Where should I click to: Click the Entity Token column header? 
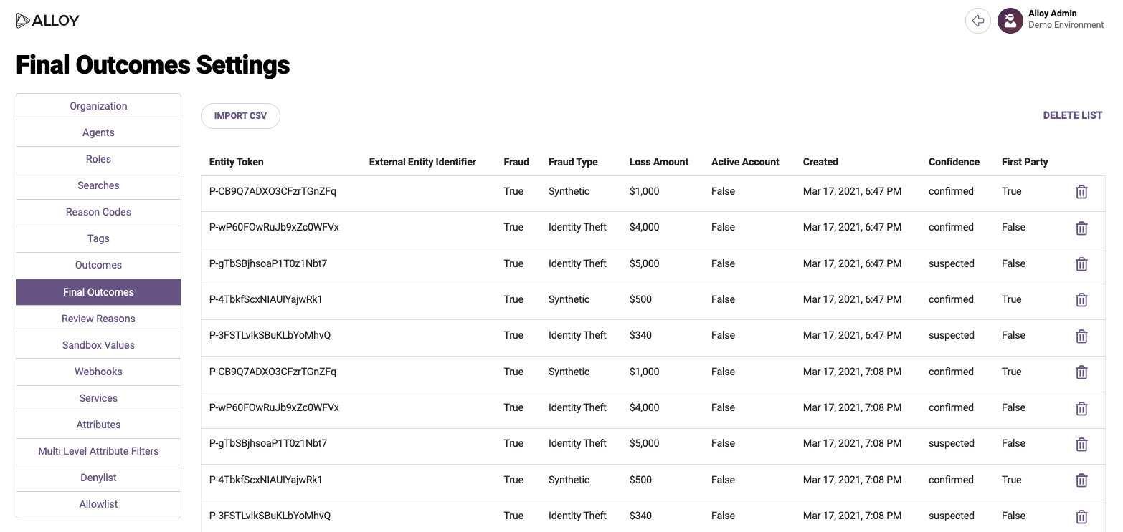point(236,162)
